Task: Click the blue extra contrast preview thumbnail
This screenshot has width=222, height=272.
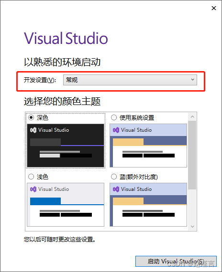Action: (x=148, y=205)
